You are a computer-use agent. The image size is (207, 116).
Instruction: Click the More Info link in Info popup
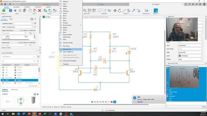click(140, 102)
